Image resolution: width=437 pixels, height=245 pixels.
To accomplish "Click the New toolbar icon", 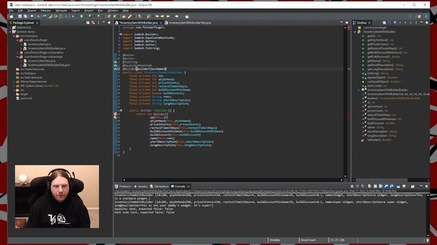I will pos(12,16).
